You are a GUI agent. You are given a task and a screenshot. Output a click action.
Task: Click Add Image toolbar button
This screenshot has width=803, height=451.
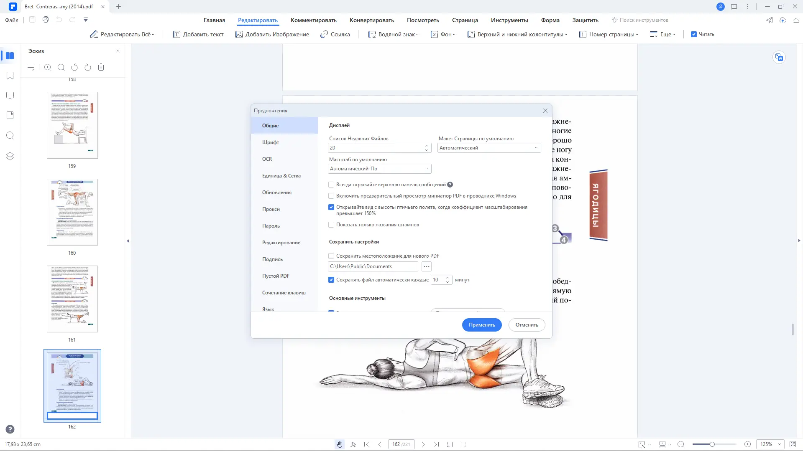pos(272,34)
